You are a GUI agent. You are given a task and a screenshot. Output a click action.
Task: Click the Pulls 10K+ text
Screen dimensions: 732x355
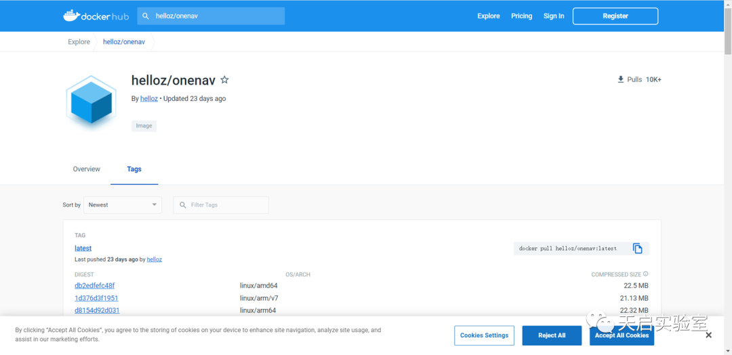click(645, 80)
